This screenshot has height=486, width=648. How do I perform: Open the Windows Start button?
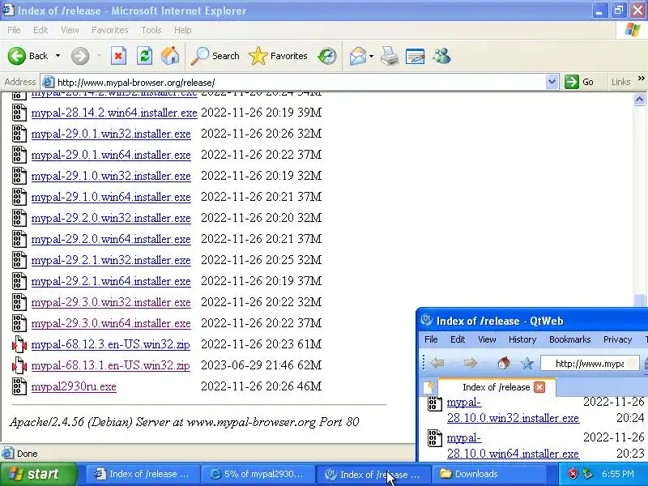(x=38, y=474)
